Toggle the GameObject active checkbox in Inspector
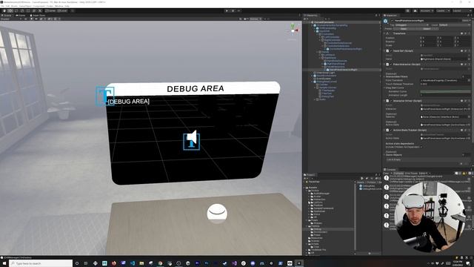Image resolution: width=474 pixels, height=267 pixels. (x=392, y=21)
